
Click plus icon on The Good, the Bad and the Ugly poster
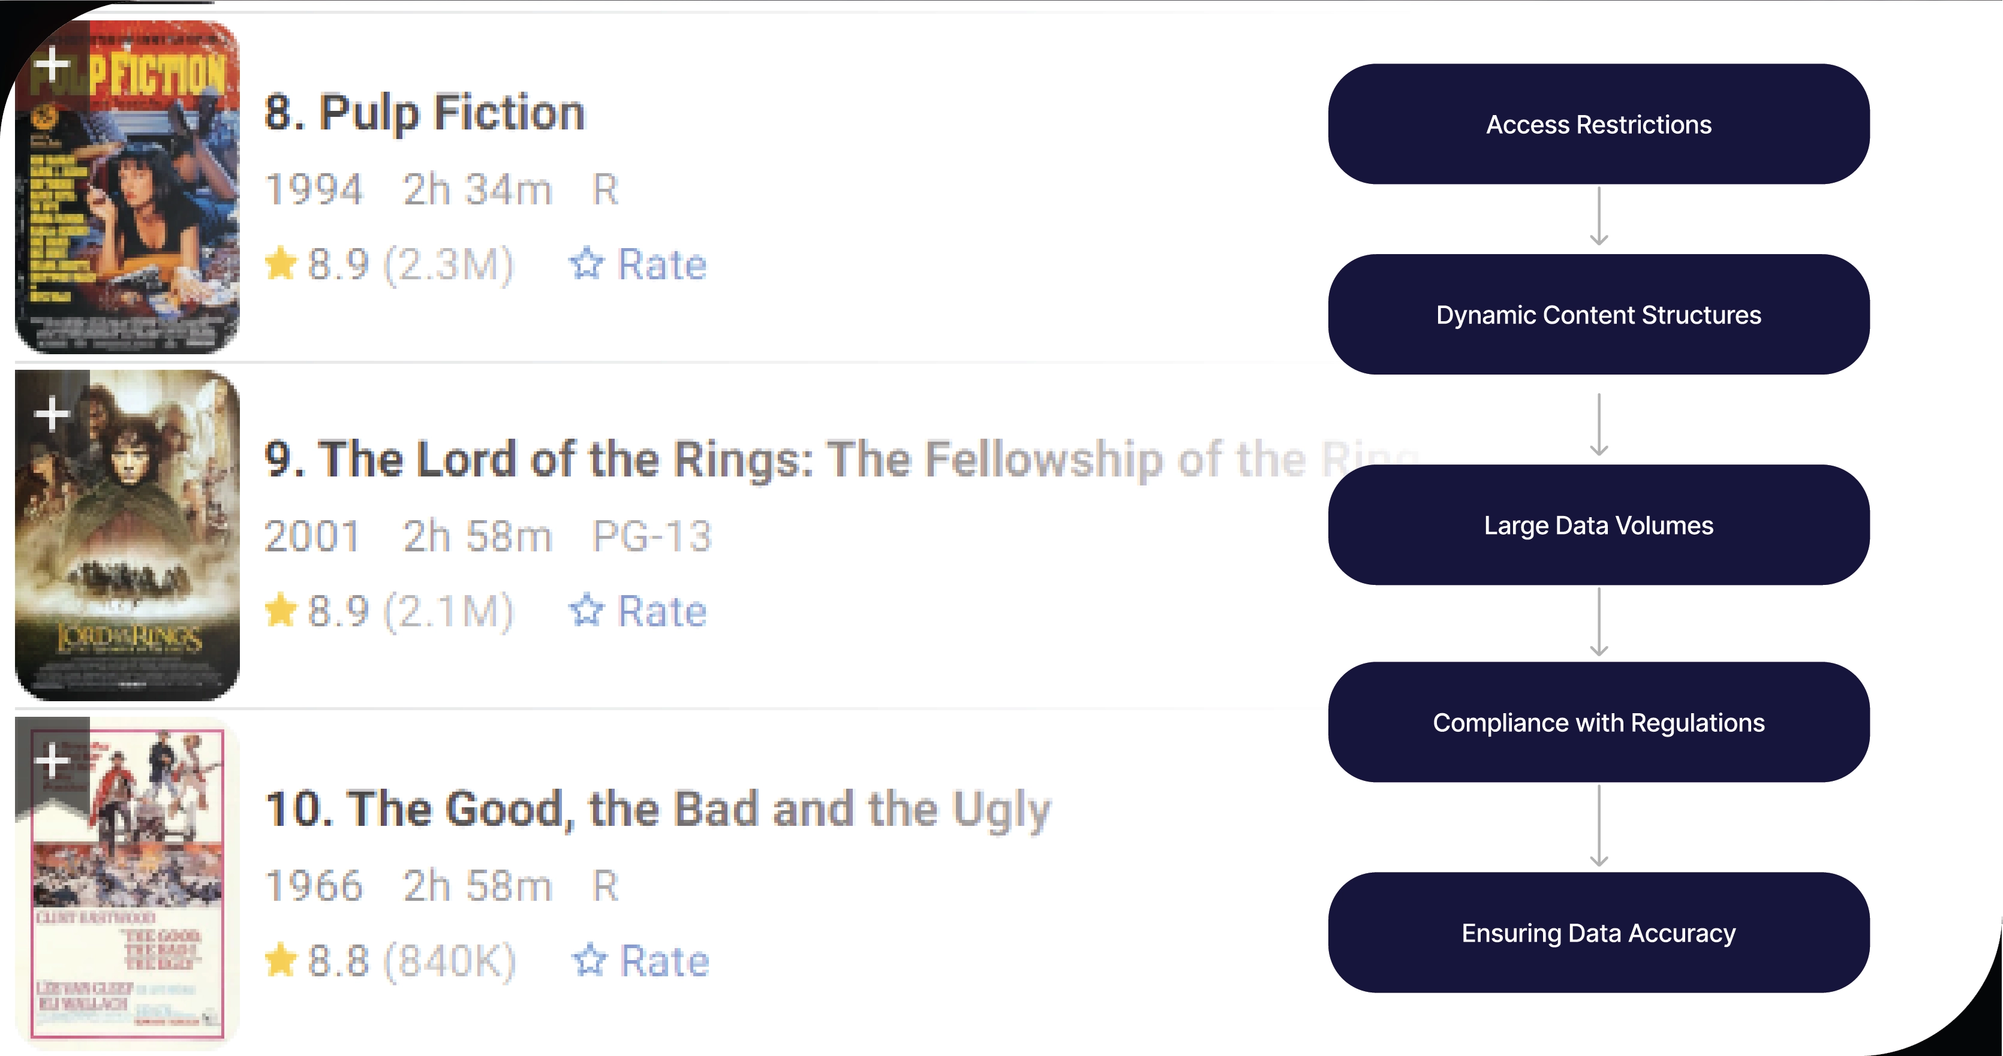click(x=52, y=760)
